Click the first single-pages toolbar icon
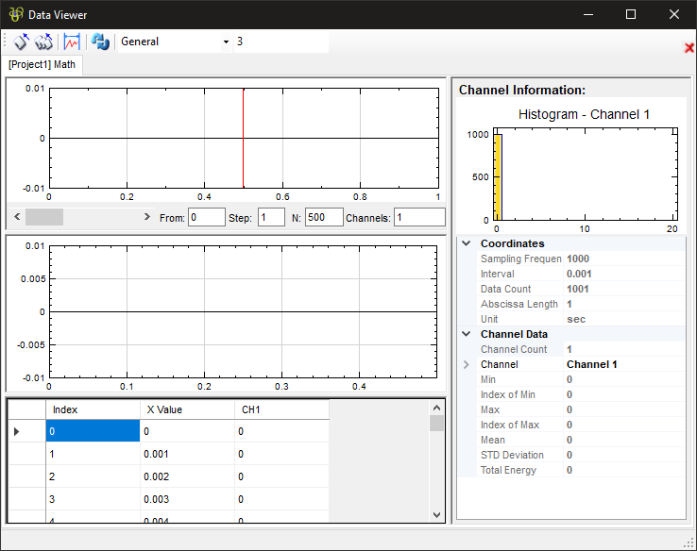Viewport: 697px width, 551px height. [x=20, y=42]
